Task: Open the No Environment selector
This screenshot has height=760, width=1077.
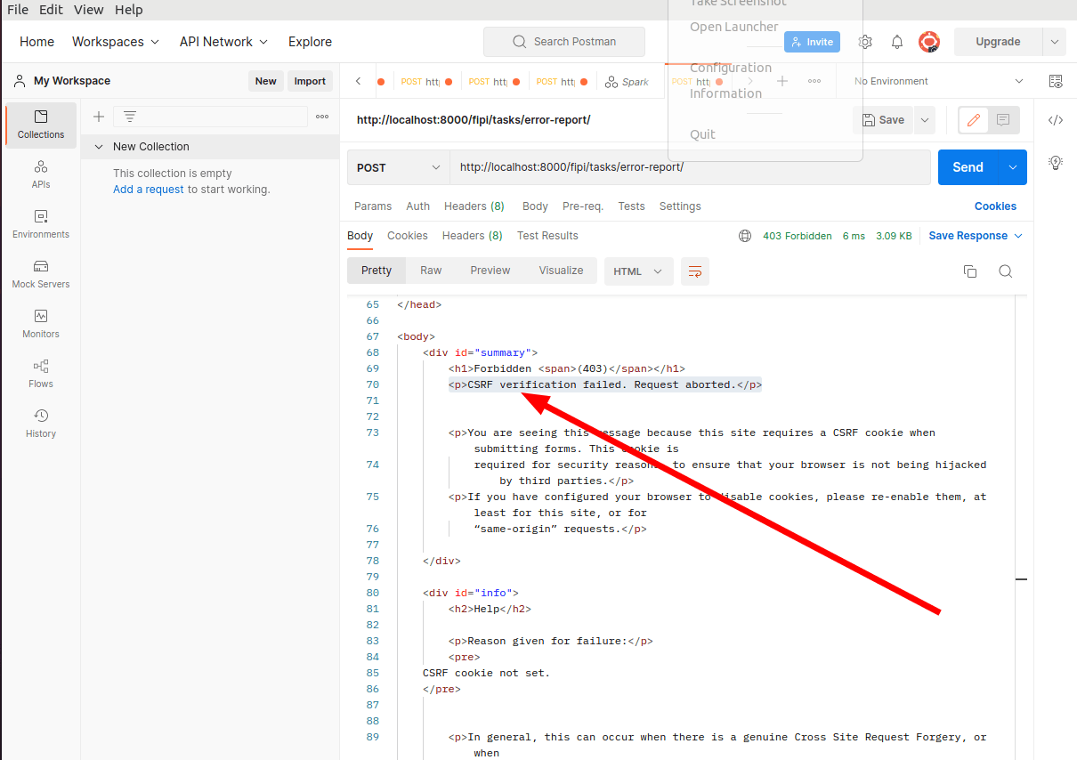Action: click(939, 81)
